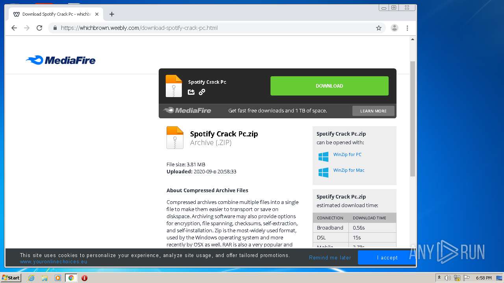This screenshot has width=504, height=283.
Task: Click the Spotify Crack Pc.zip file heading
Action: click(224, 134)
